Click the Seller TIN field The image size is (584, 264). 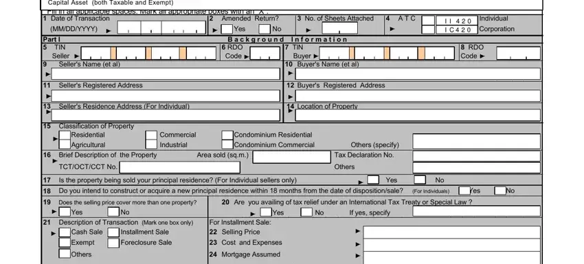point(148,54)
